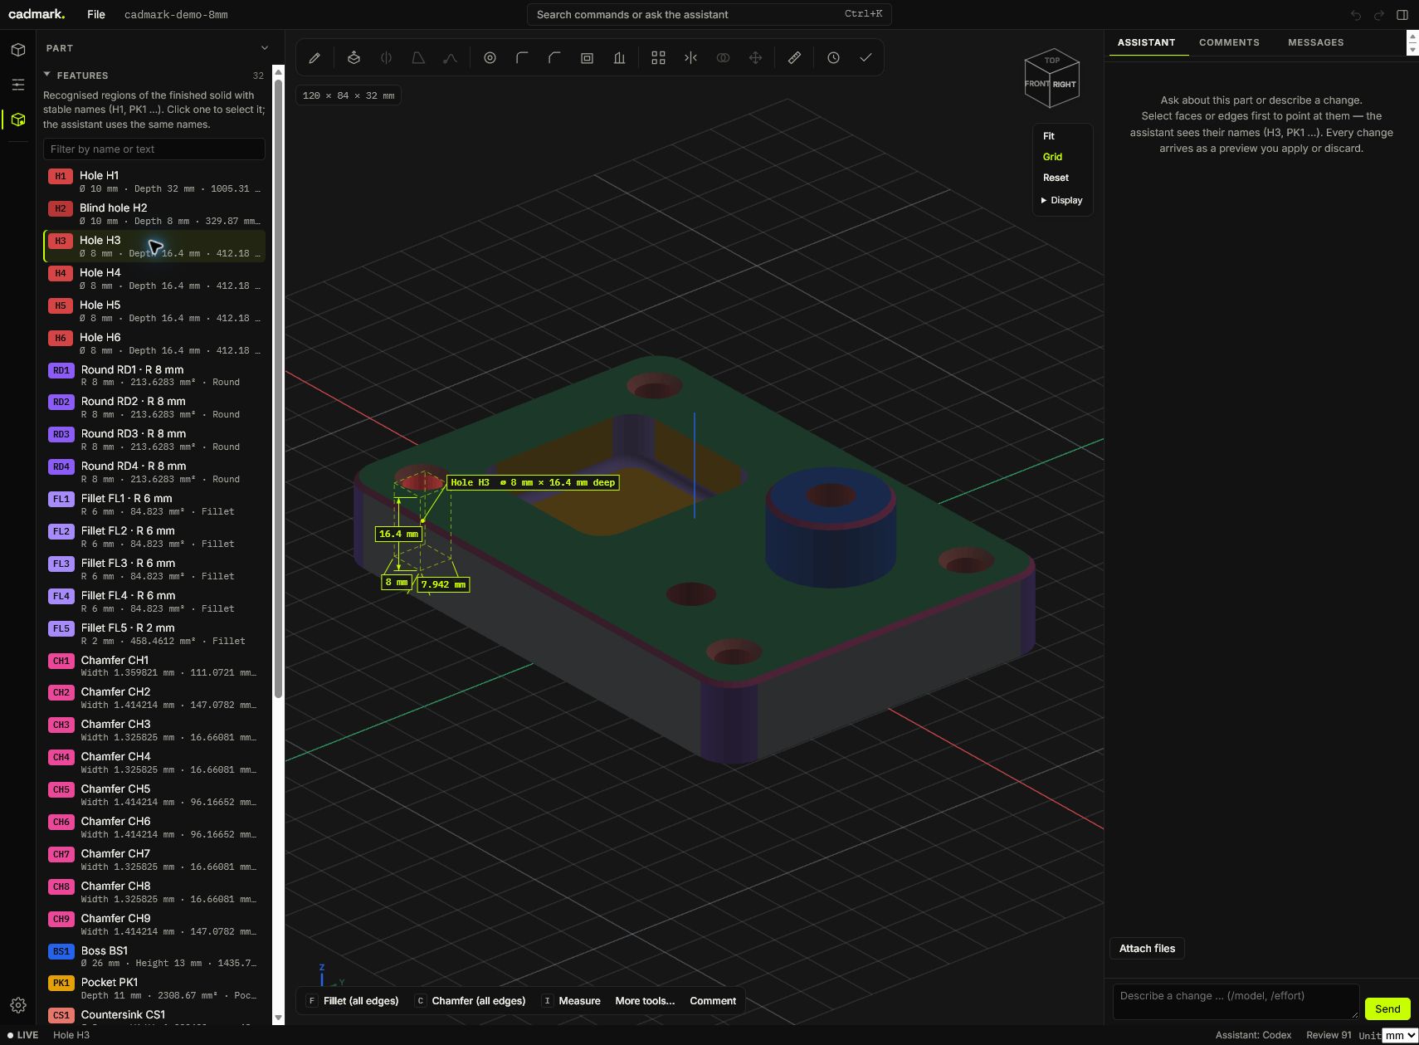Click the Fit view button

[1049, 136]
